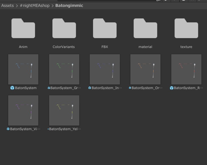
Task: Select the BatonSystem_In… prefab thumbnail
Action: (x=105, y=69)
